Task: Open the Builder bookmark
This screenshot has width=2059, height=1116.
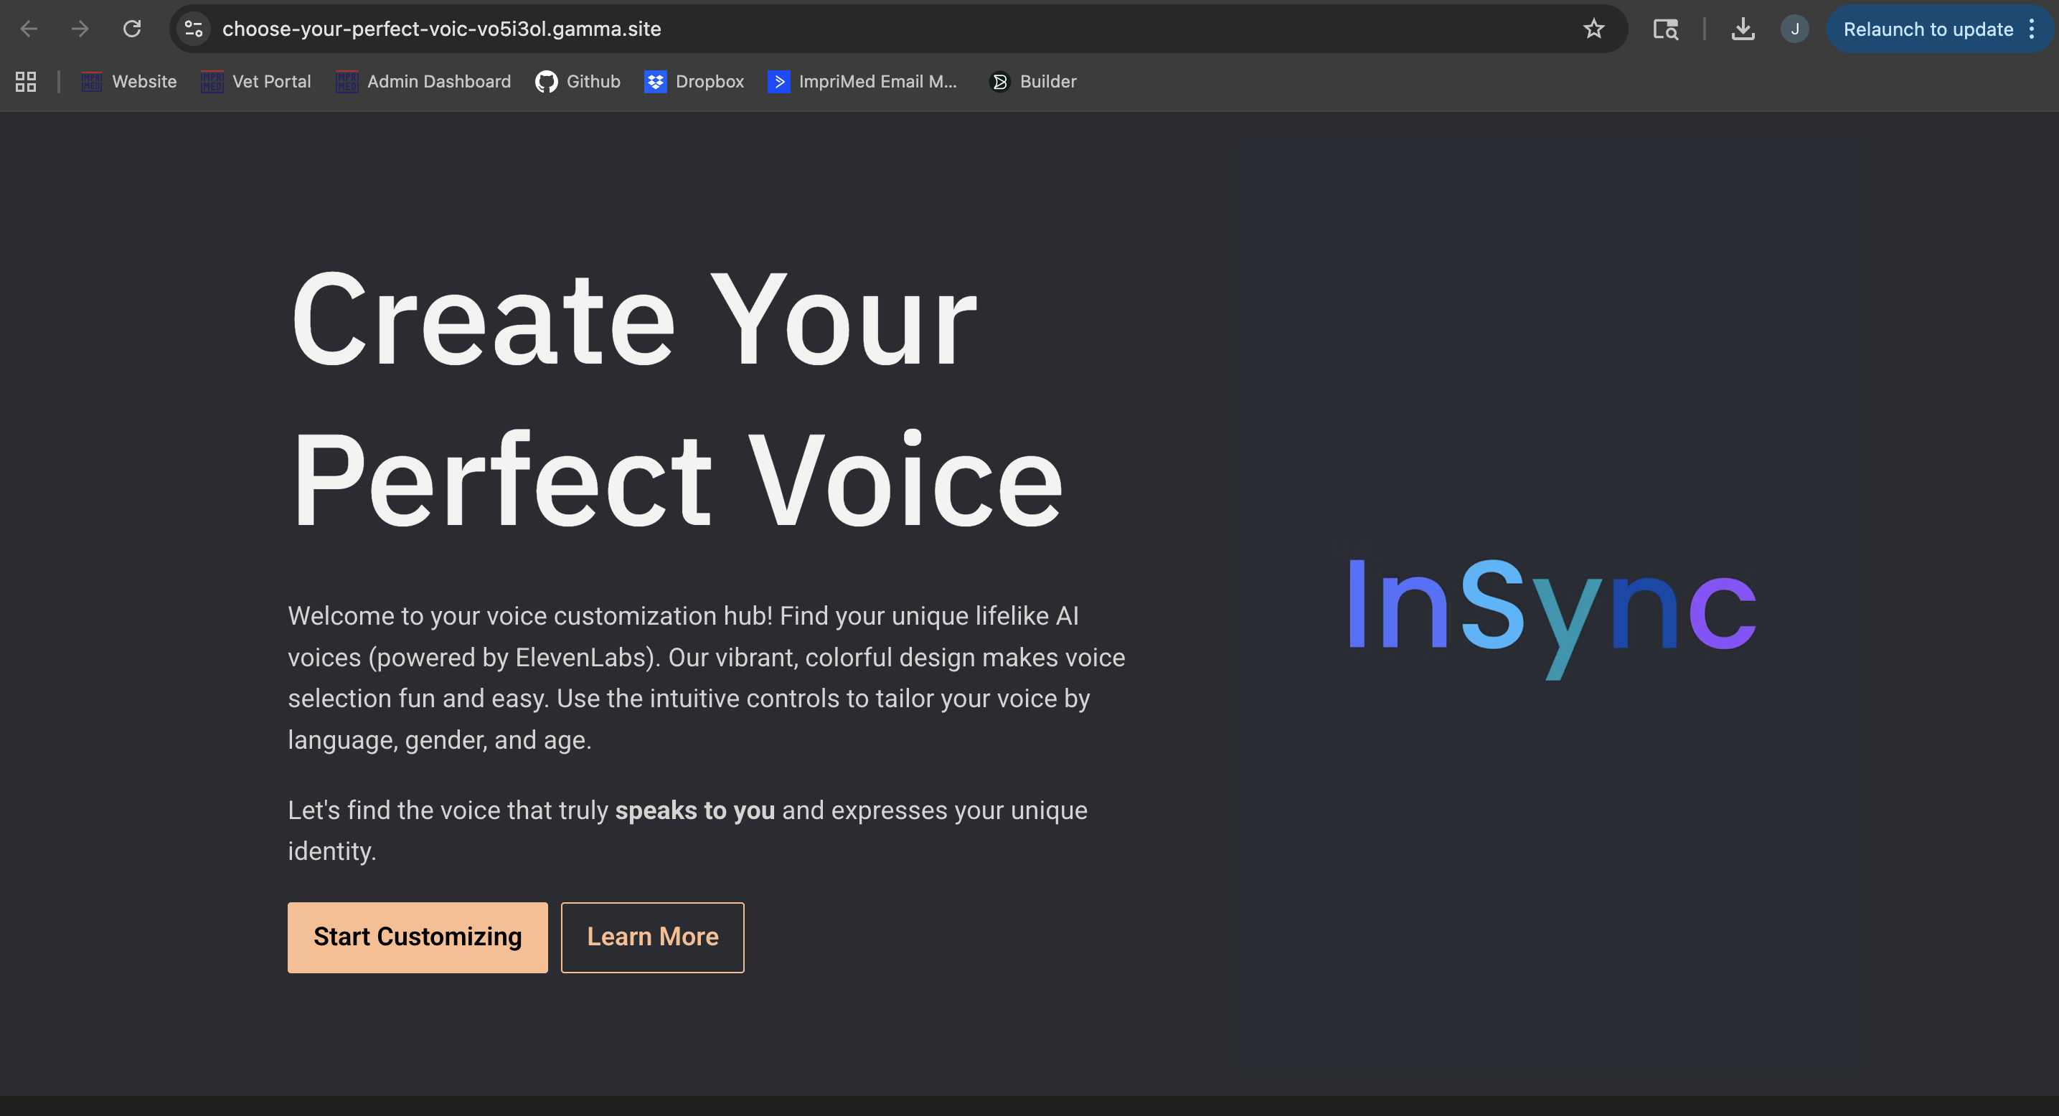Action: (x=1032, y=82)
